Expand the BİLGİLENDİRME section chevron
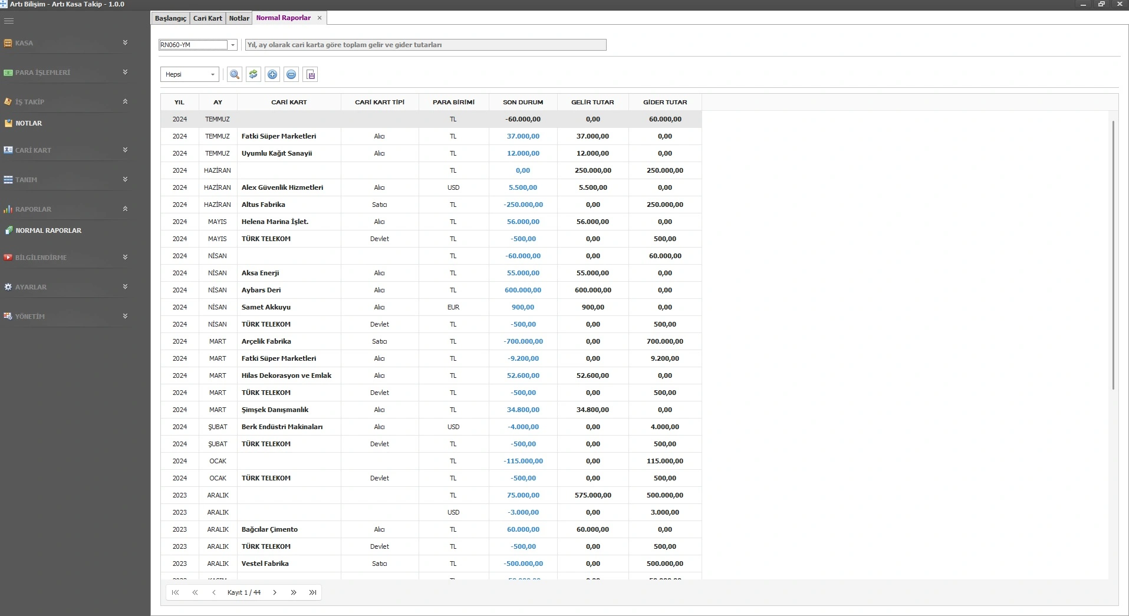 tap(125, 257)
